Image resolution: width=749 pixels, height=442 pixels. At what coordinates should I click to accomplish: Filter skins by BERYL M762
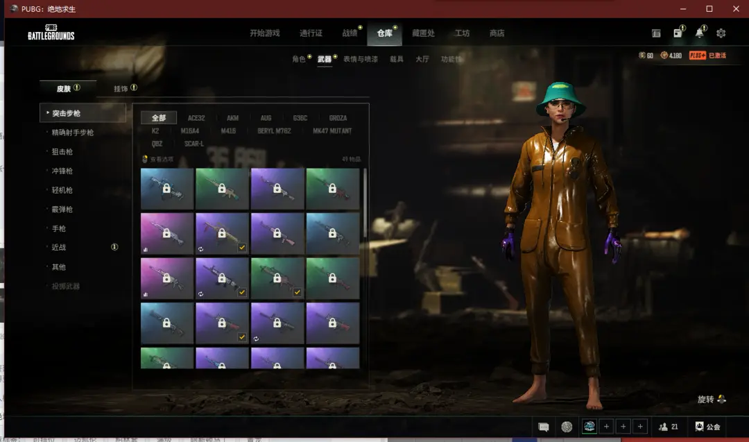coord(274,130)
